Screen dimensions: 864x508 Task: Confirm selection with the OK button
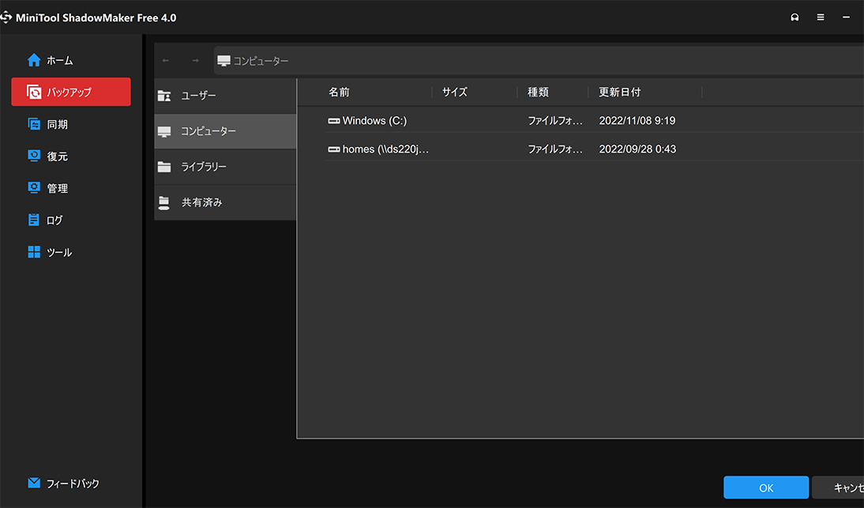[766, 487]
